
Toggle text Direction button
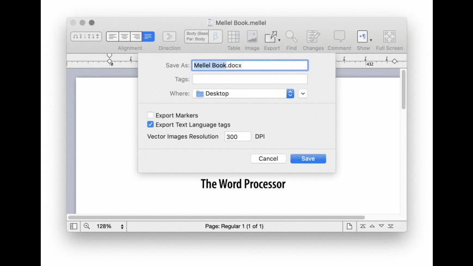(x=169, y=36)
